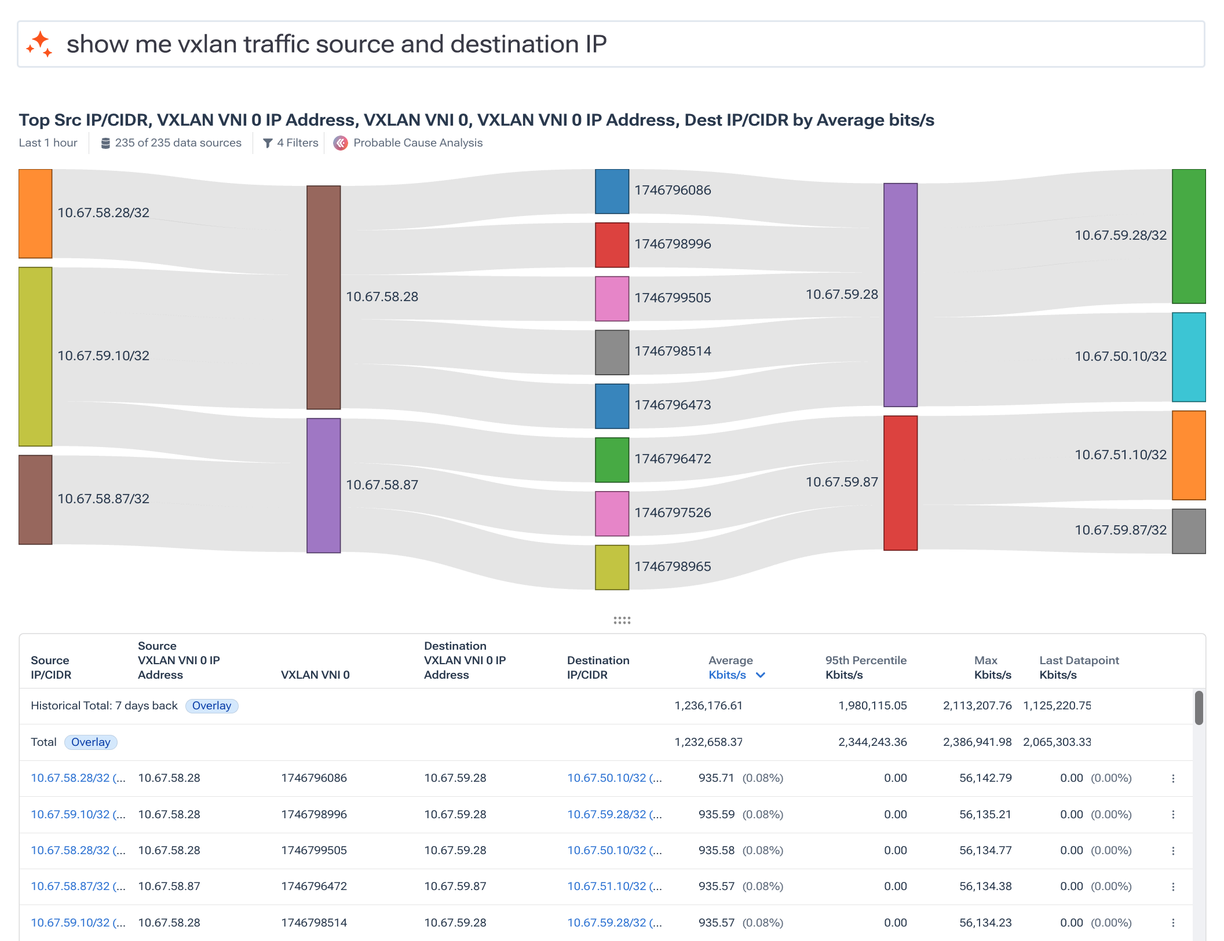Expand the 4 Filters list
This screenshot has width=1224, height=941.
296,142
